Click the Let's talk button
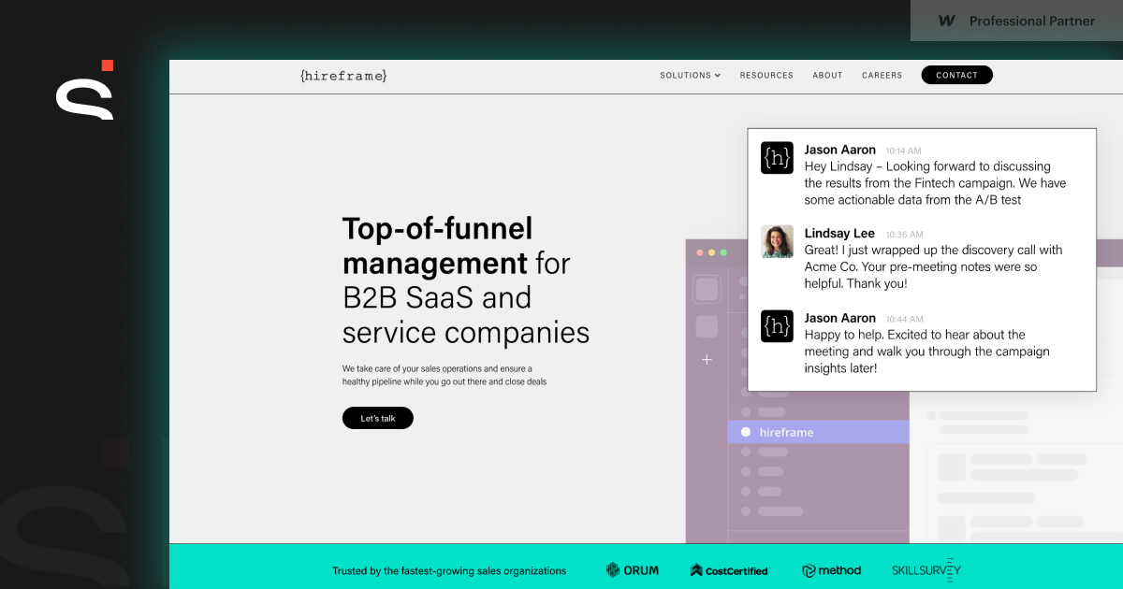The width and height of the screenshot is (1123, 589). [x=378, y=418]
